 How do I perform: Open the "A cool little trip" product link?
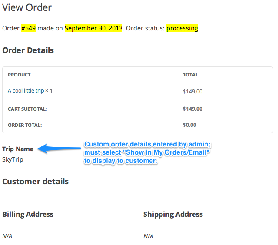pyautogui.click(x=26, y=91)
